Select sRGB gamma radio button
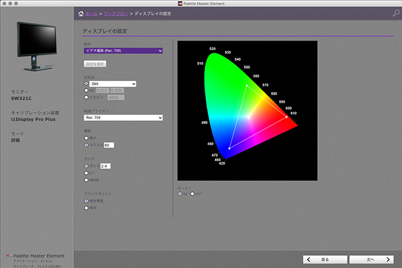This screenshot has height=268, width=402. [x=87, y=180]
